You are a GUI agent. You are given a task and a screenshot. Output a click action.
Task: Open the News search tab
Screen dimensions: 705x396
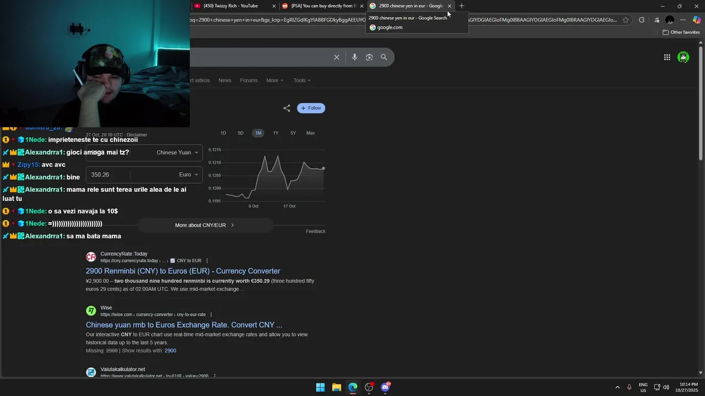tap(225, 80)
